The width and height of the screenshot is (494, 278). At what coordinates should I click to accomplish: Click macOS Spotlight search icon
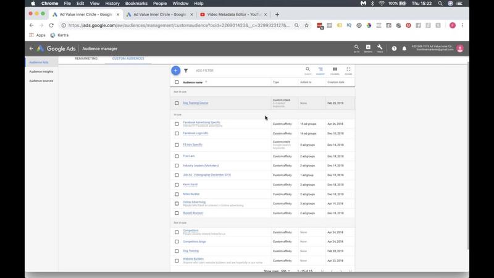pos(440,4)
